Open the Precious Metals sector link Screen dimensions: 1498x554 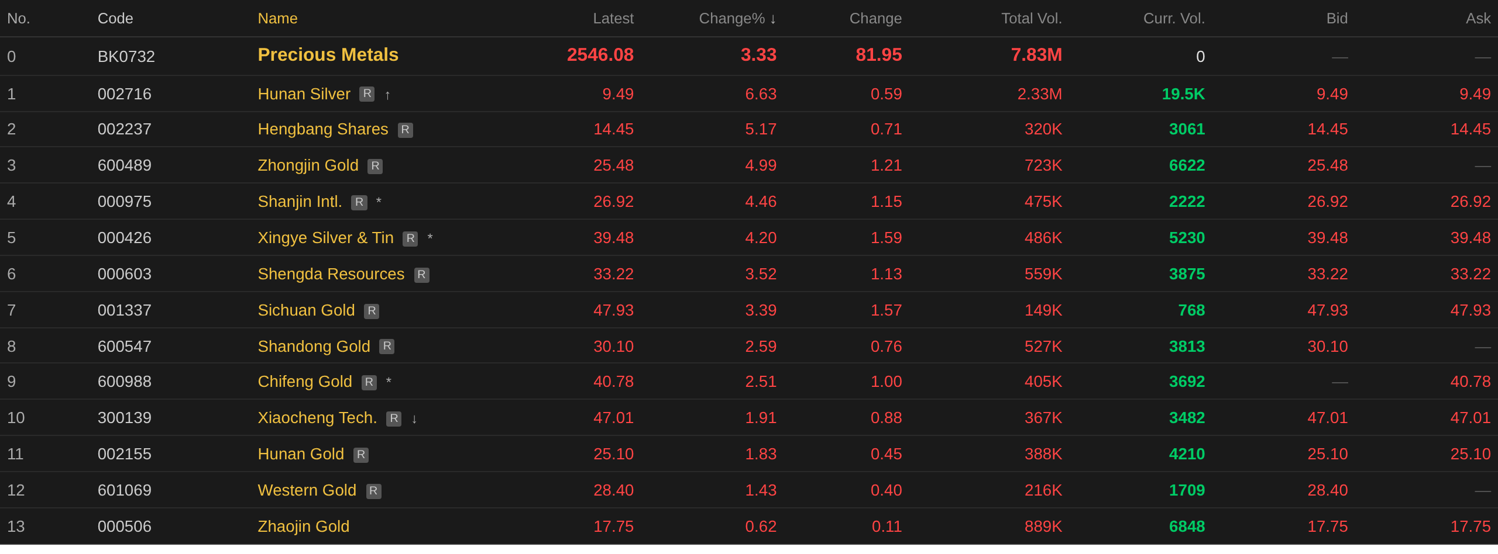coord(328,55)
